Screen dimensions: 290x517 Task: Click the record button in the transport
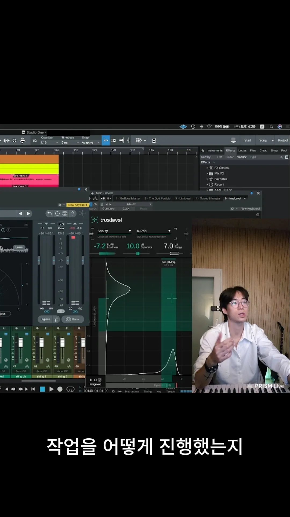(60, 389)
